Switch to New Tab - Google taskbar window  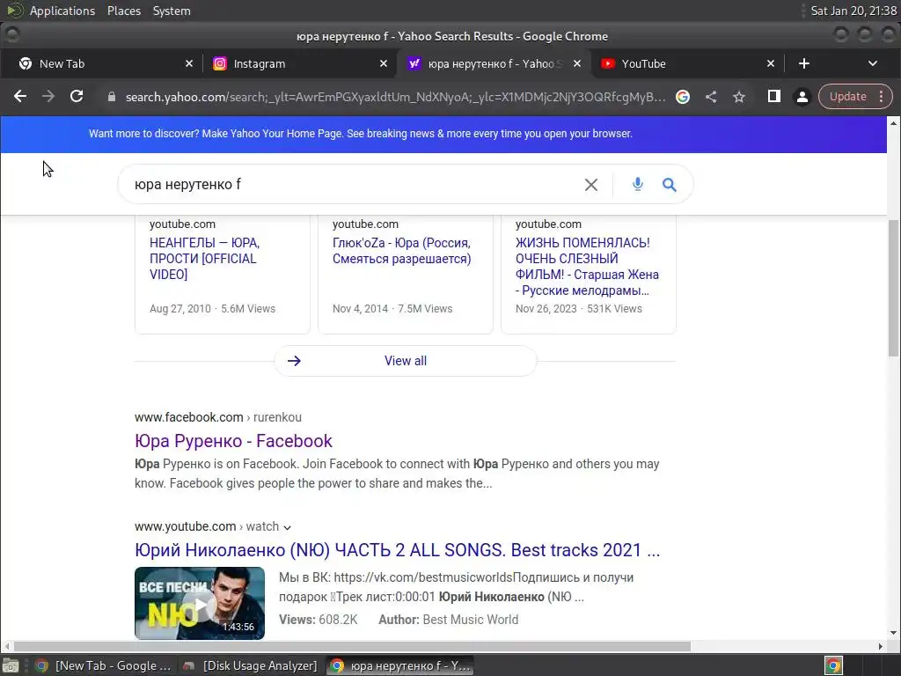(104, 665)
